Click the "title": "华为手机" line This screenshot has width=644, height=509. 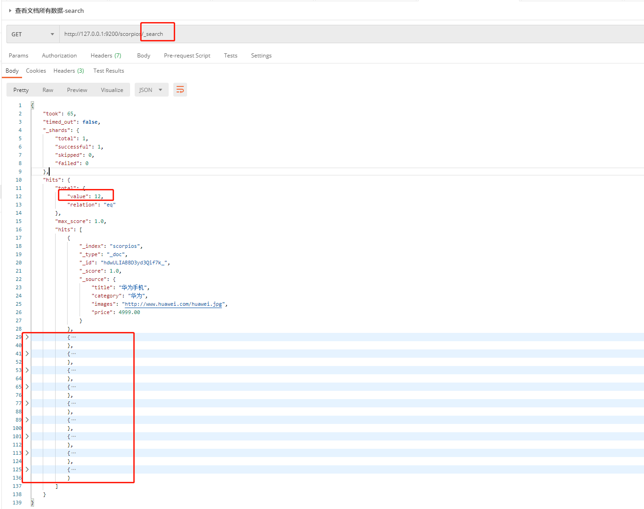(120, 287)
